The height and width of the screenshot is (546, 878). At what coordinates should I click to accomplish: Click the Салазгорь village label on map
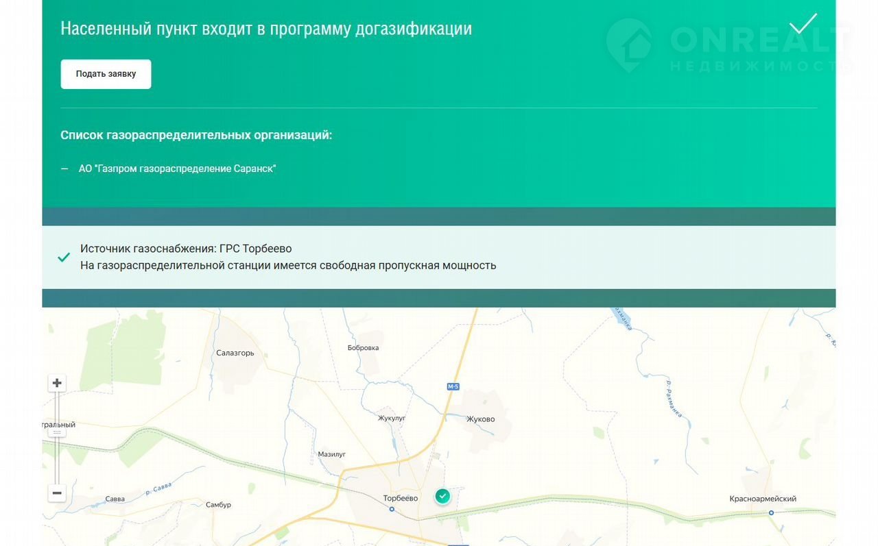pos(235,353)
